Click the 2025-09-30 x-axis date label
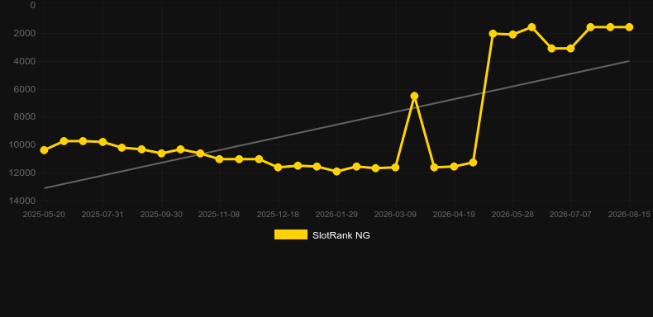Screen dimensions: 653x317 (x=160, y=215)
